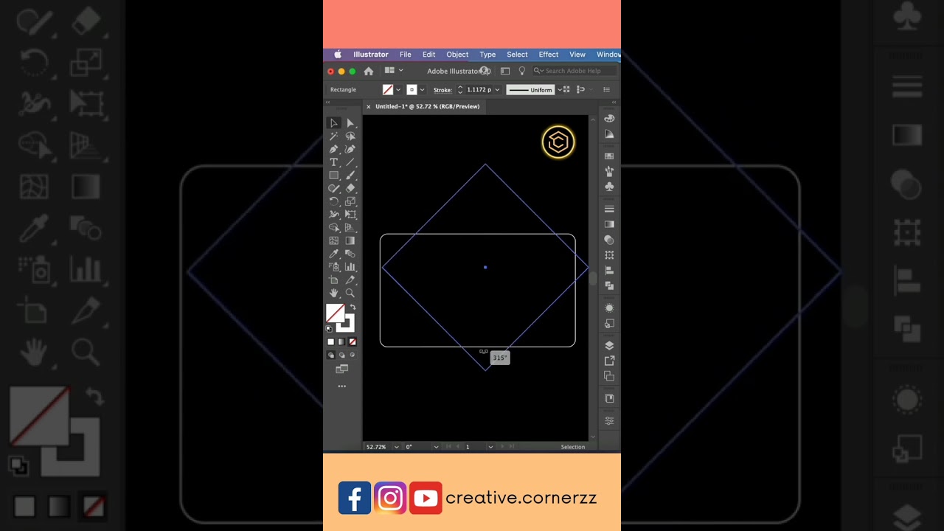944x531 pixels.
Task: Collapse the tools panel chevrons
Action: point(329,103)
